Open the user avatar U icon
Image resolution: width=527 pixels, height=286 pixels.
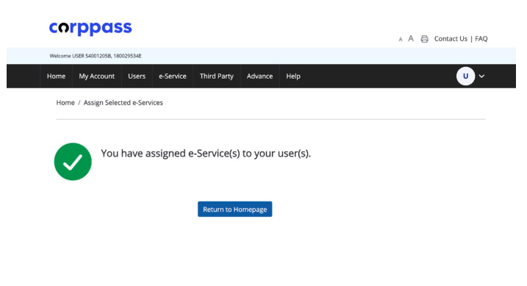465,76
